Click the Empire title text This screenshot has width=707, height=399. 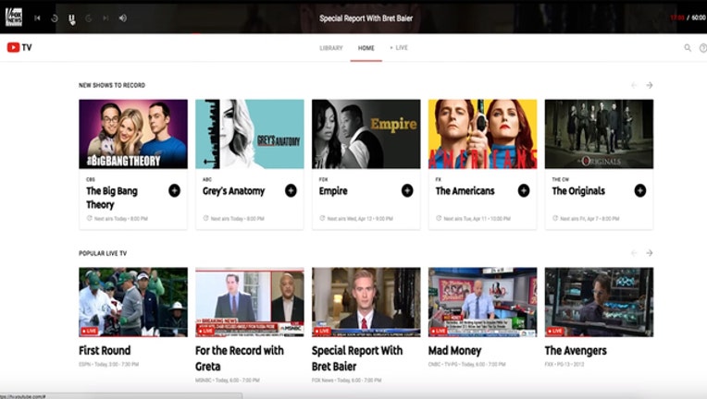tap(333, 191)
